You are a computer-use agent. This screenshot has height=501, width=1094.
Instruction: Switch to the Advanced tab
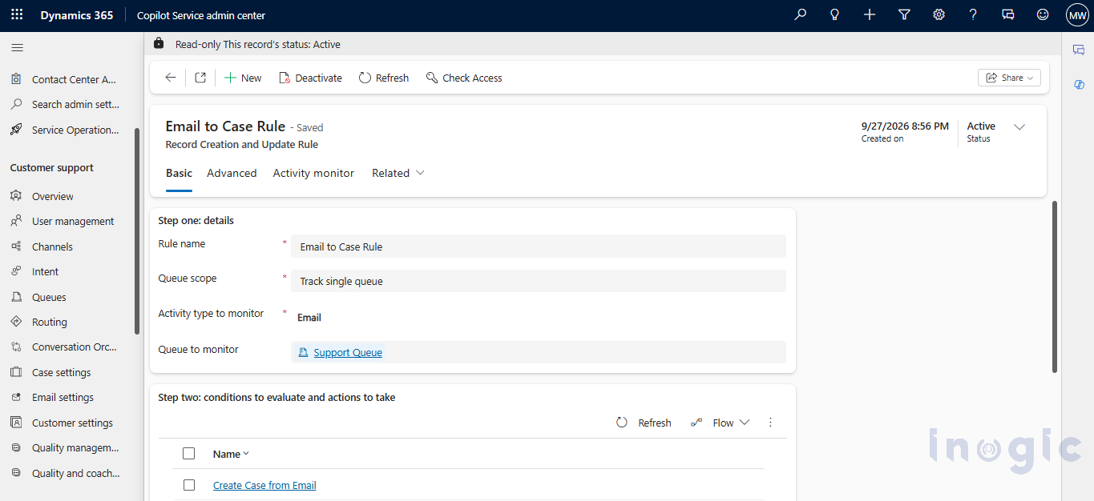[x=232, y=173]
